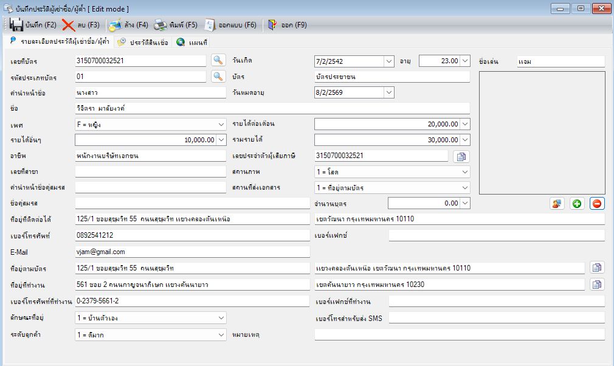Click the empty branch number field
The height and width of the screenshot is (366, 614).
(x=150, y=171)
